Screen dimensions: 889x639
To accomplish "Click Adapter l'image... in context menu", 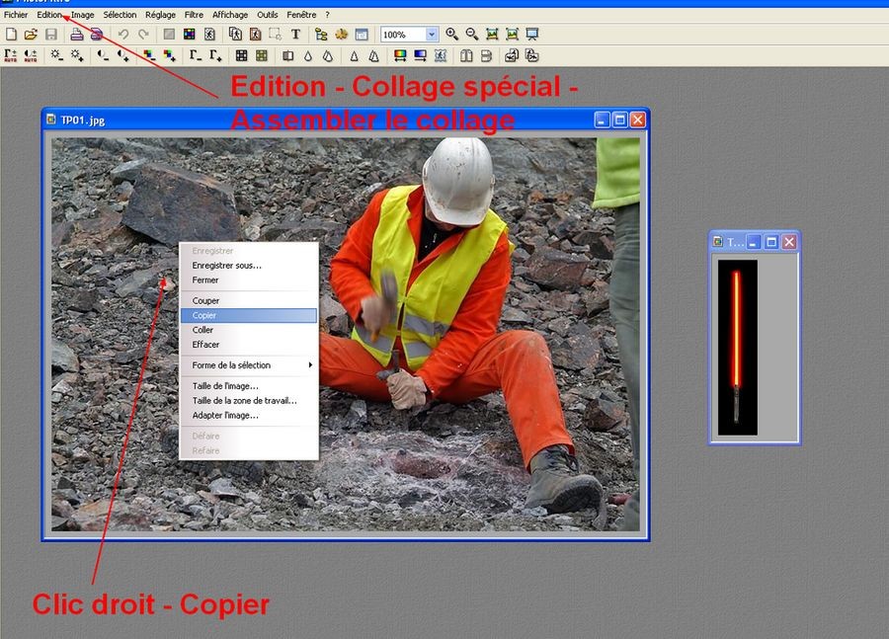I will point(225,416).
